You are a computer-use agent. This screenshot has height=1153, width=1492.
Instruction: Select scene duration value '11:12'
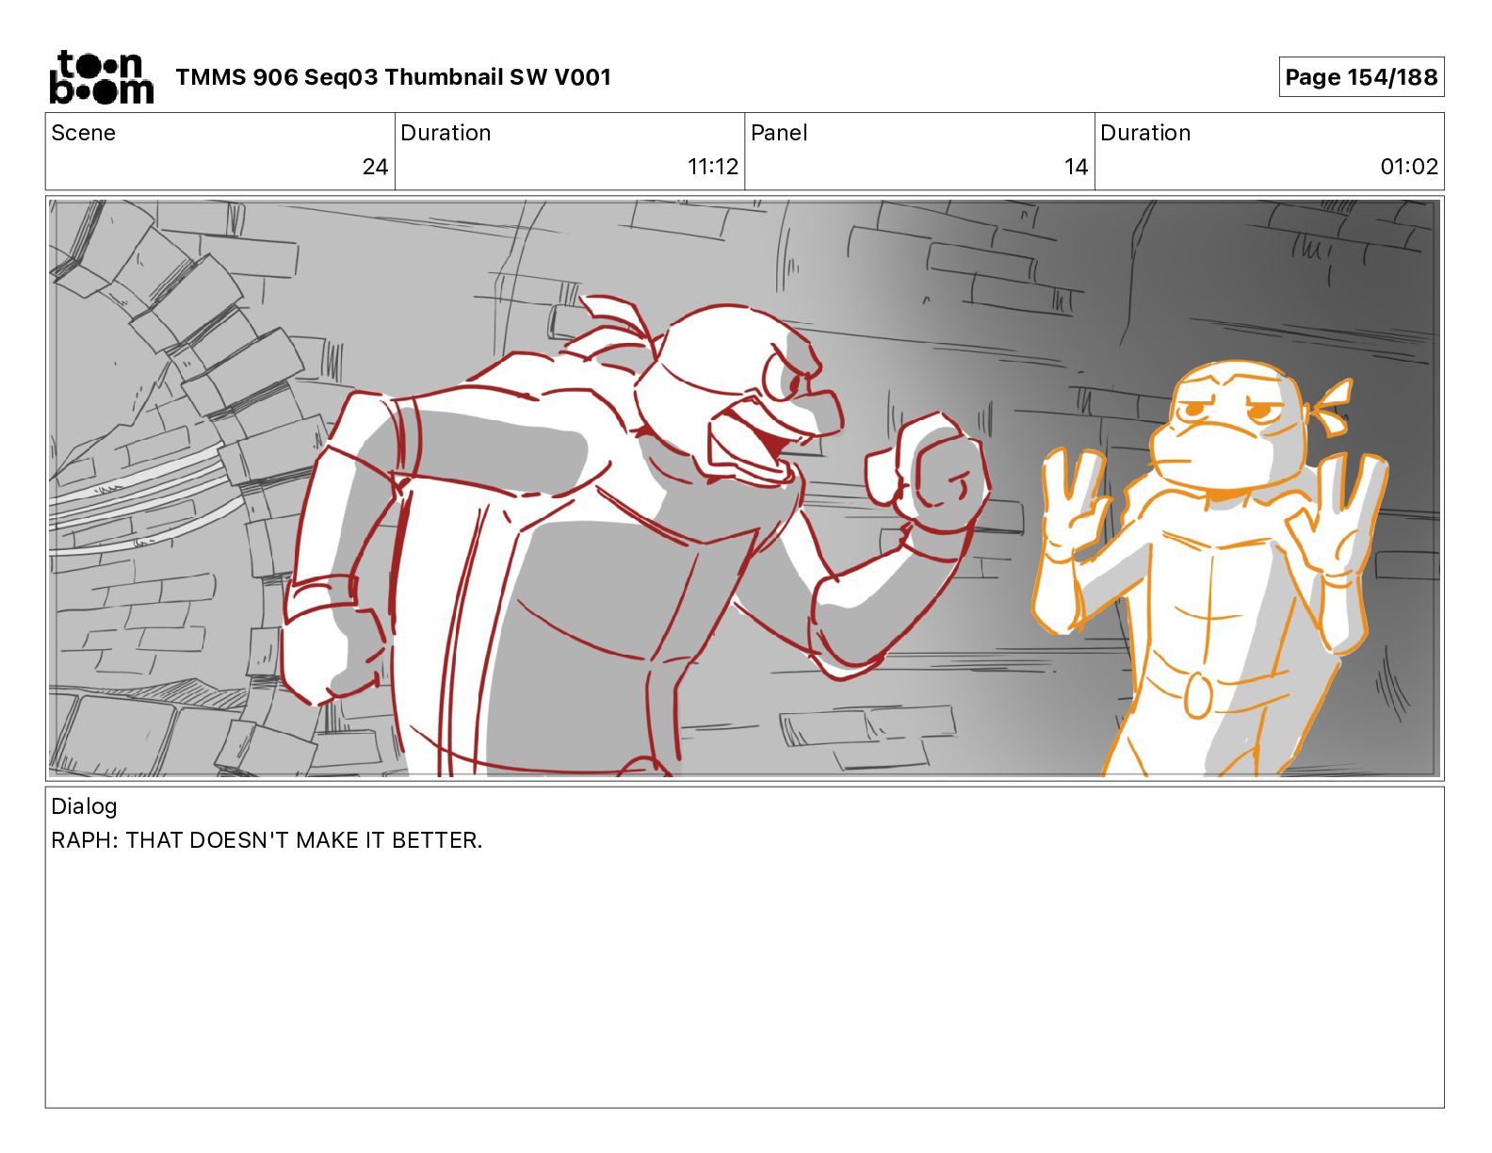(713, 167)
